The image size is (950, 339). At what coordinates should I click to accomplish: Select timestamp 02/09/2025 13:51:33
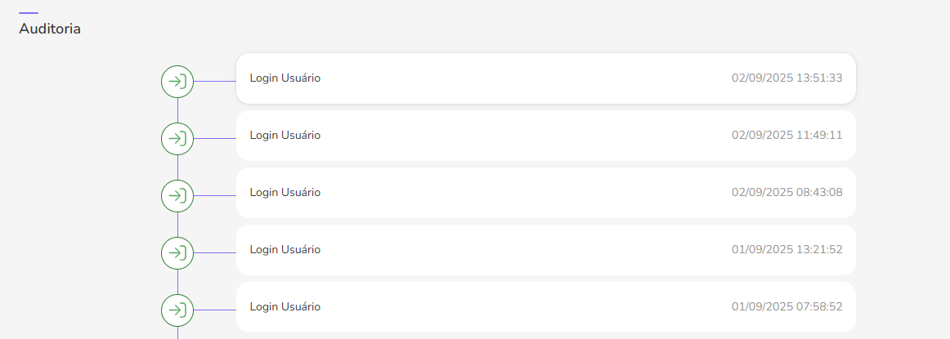[x=786, y=78]
